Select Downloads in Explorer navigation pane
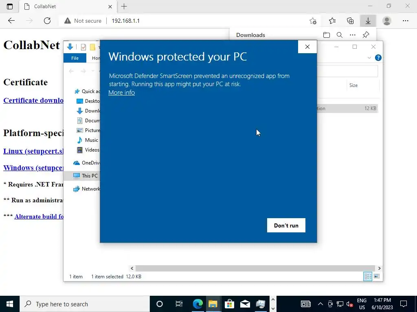The image size is (417, 312). click(88, 111)
